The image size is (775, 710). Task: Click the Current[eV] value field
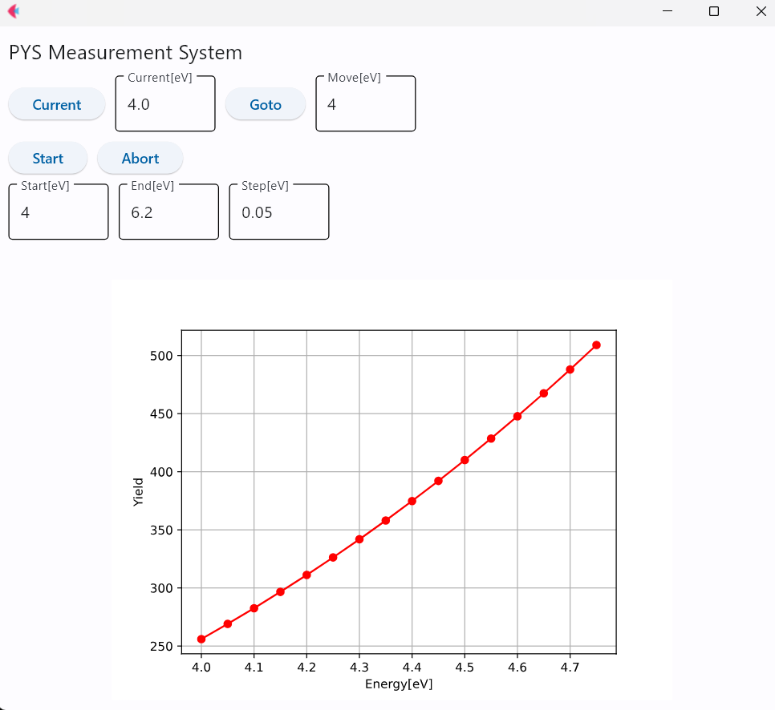point(164,104)
